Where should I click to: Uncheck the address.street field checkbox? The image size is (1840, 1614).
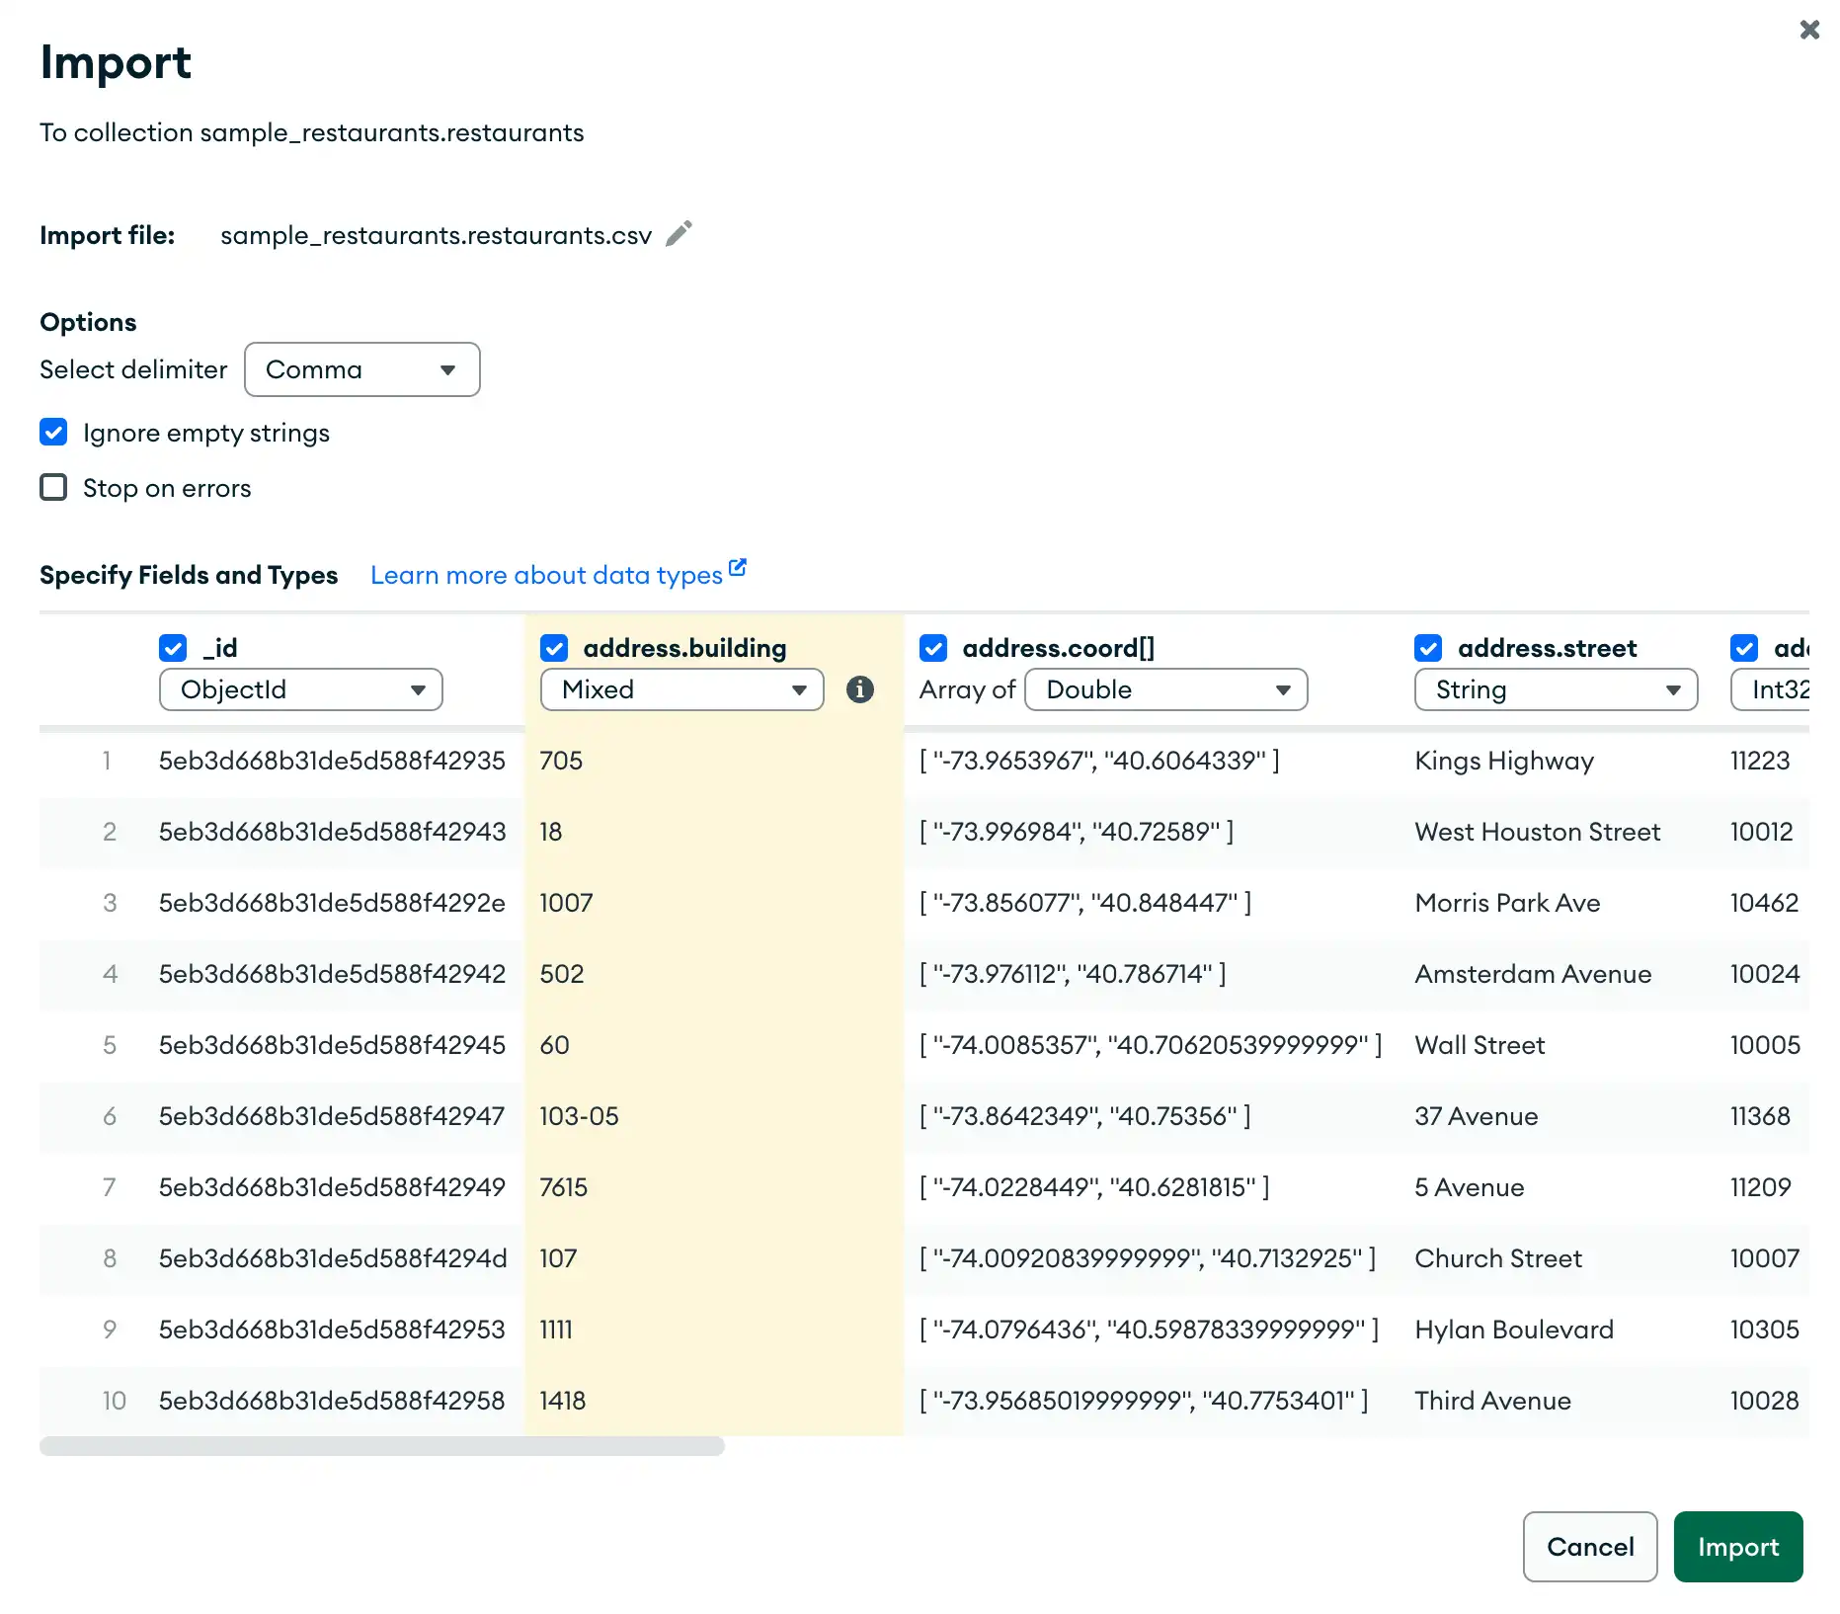coord(1428,647)
